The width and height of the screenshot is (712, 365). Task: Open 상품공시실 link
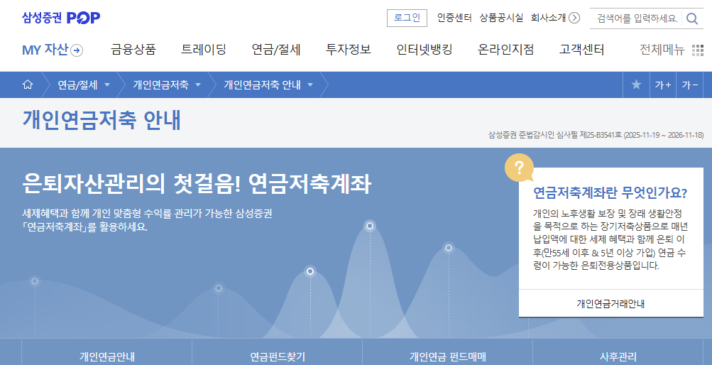pos(501,18)
